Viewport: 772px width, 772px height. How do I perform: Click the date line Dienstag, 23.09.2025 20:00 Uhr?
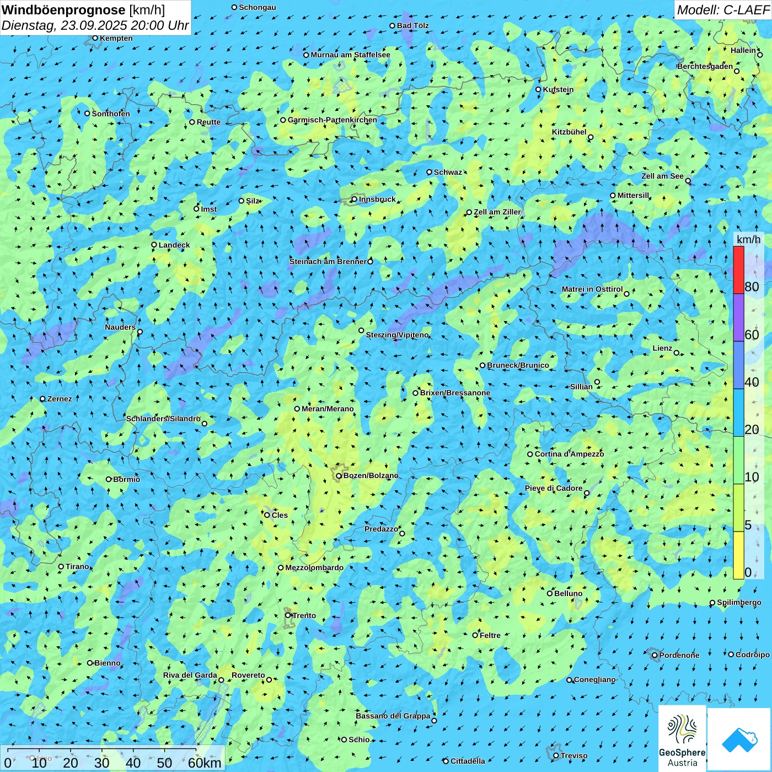point(95,25)
